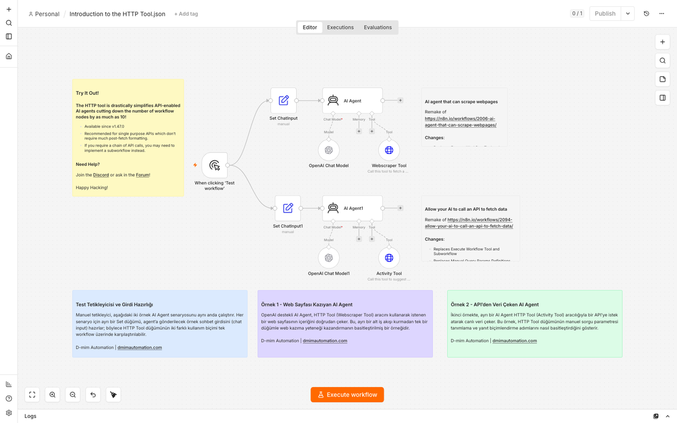Add connection after AI Agent1 output plus
The height and width of the screenshot is (423, 677).
point(401,208)
